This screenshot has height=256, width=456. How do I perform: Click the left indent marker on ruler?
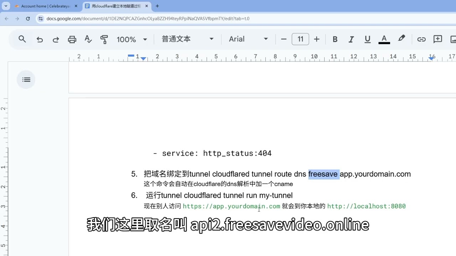tap(143, 59)
